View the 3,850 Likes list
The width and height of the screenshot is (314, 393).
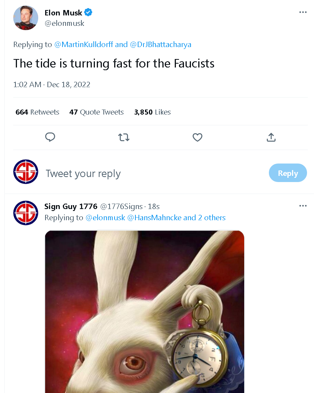tap(152, 112)
